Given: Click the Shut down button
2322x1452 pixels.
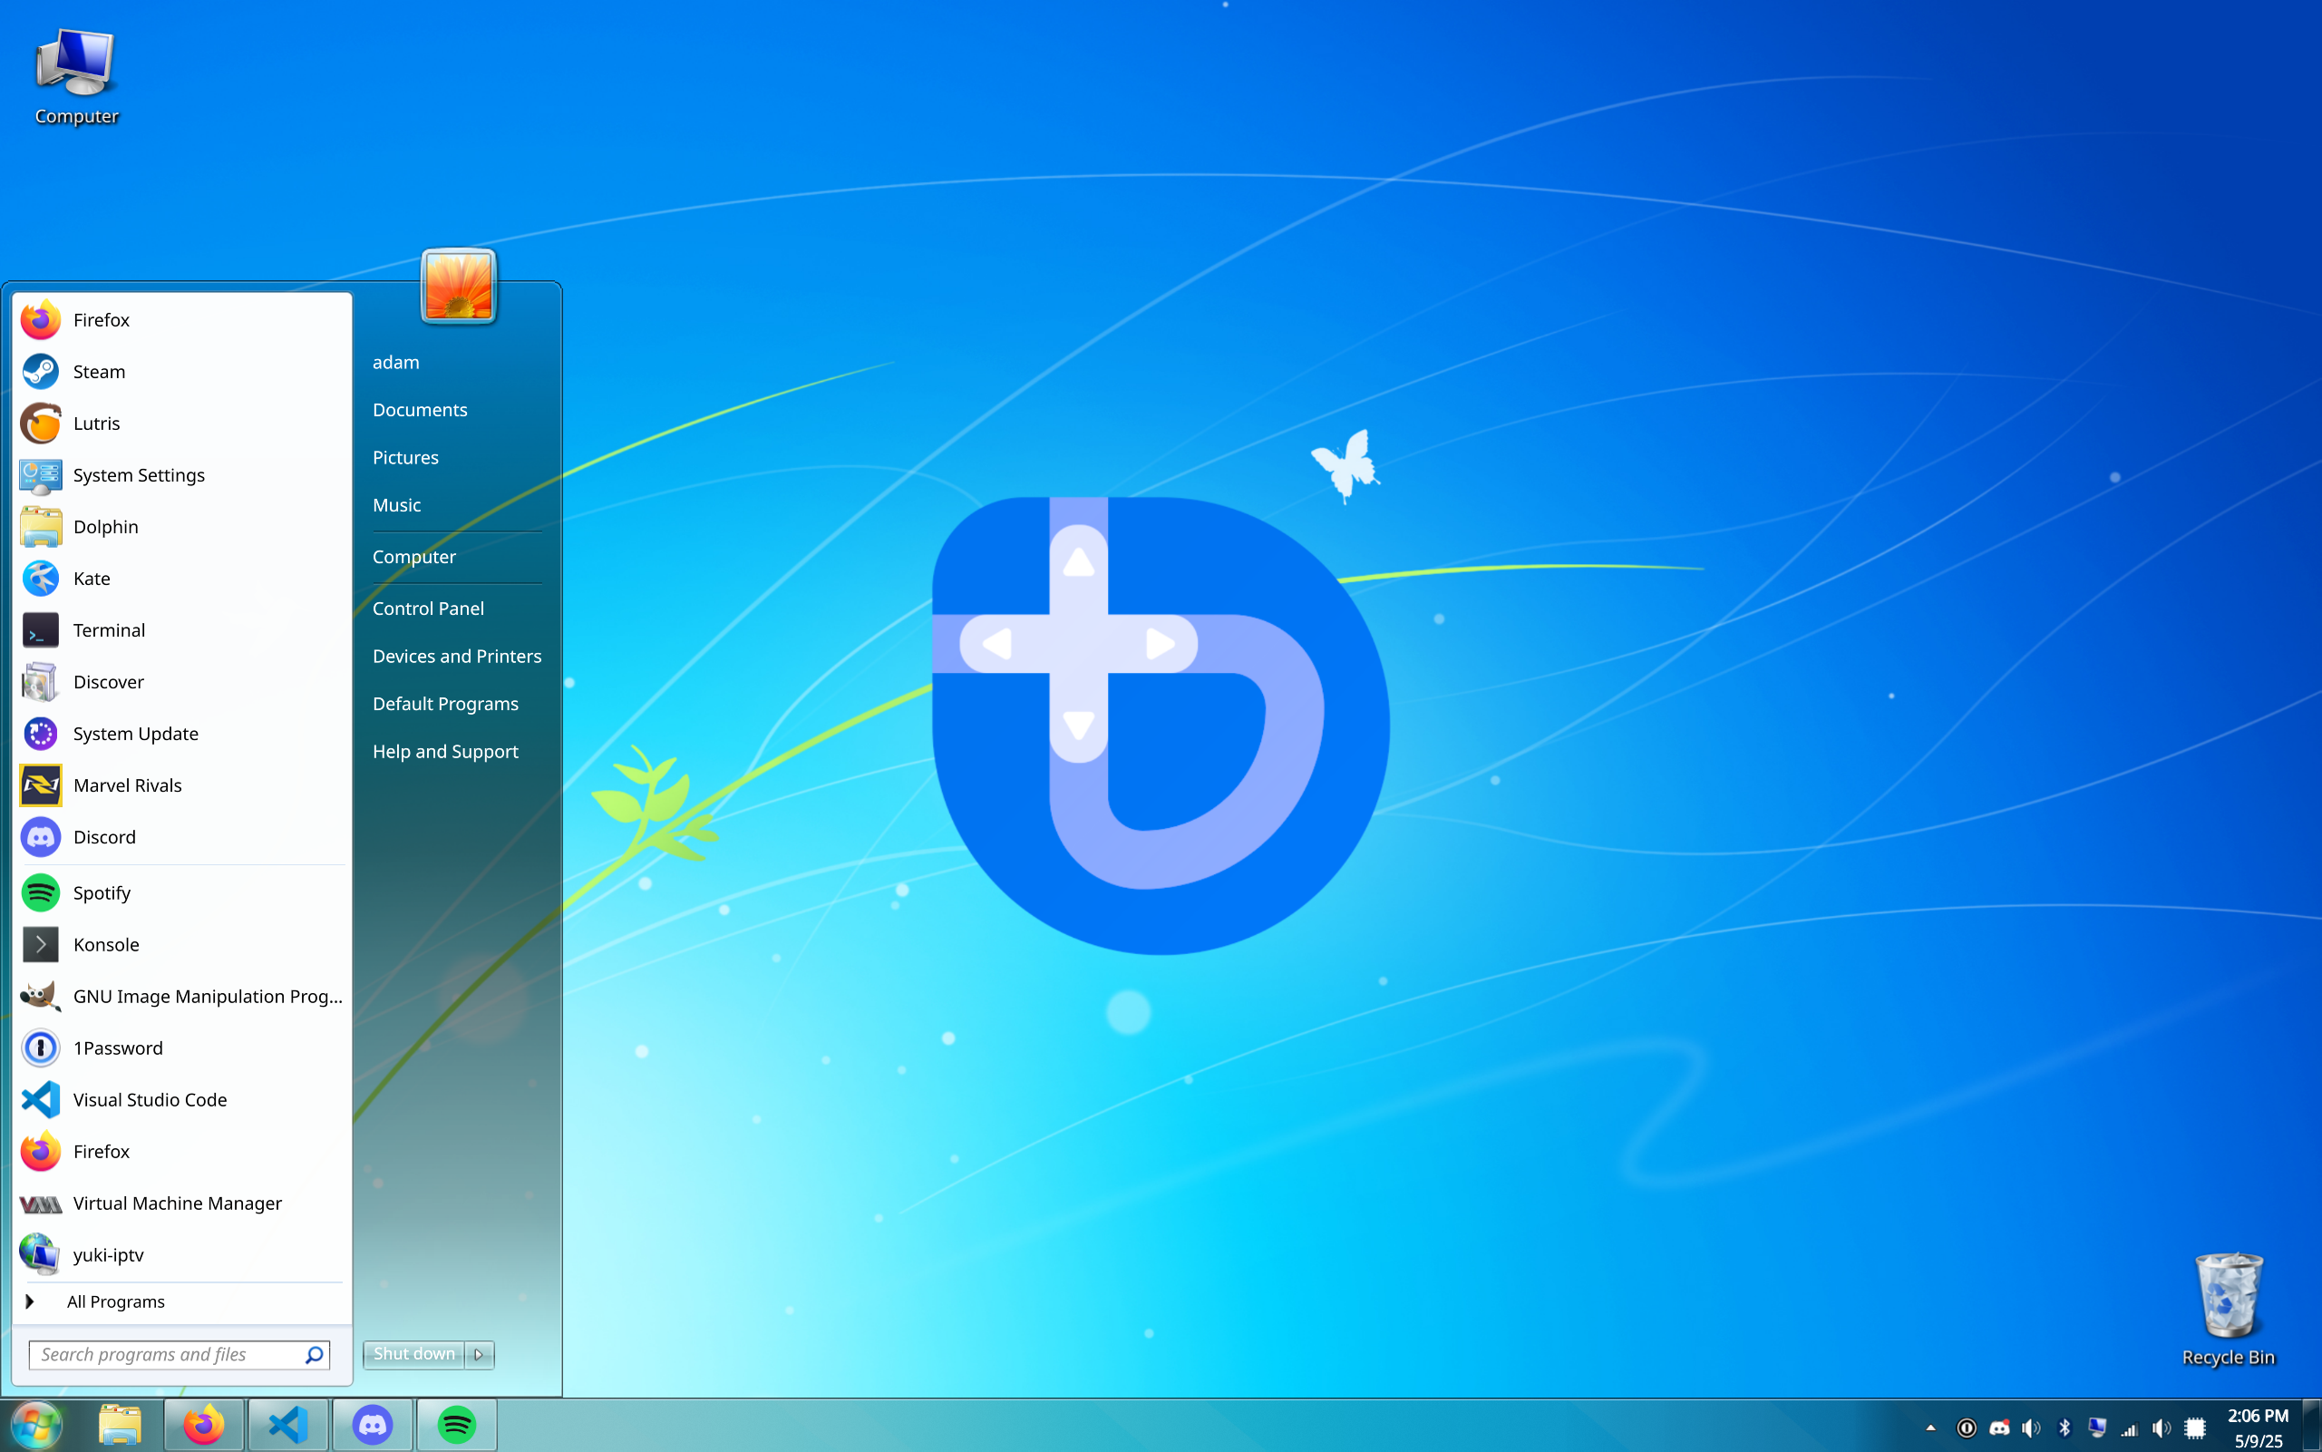Looking at the screenshot, I should (x=413, y=1354).
